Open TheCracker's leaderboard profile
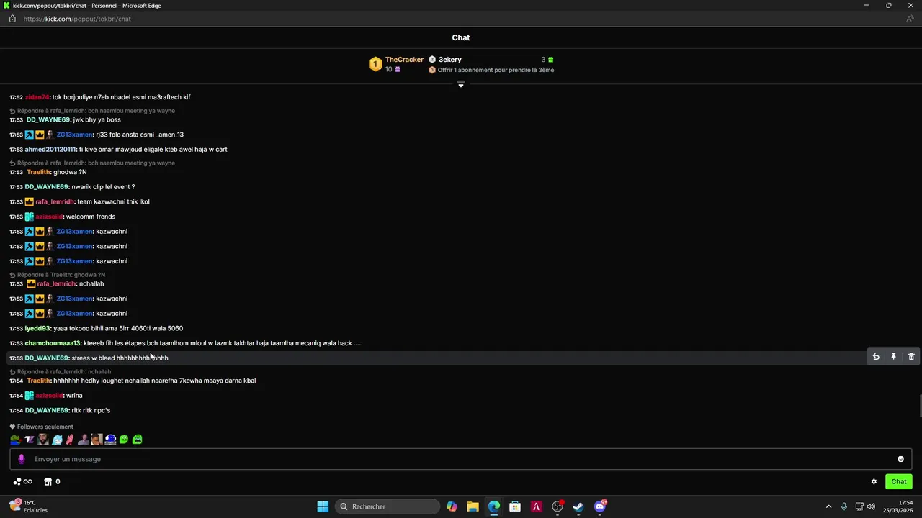 (404, 60)
